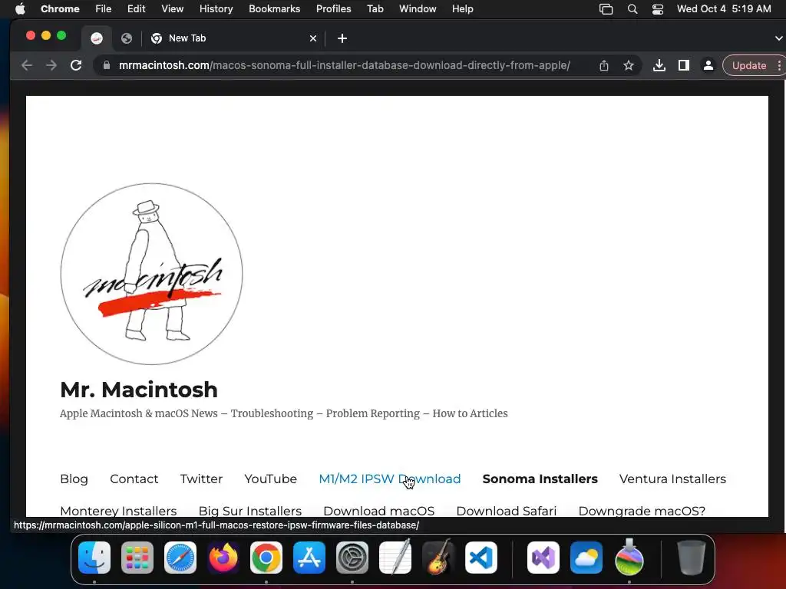Open the Blog link
This screenshot has width=786, height=589.
pyautogui.click(x=74, y=479)
